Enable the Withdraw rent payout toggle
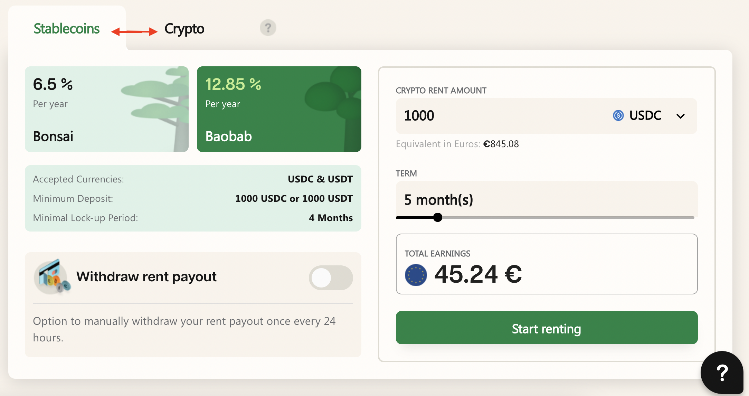749x396 pixels. click(331, 278)
